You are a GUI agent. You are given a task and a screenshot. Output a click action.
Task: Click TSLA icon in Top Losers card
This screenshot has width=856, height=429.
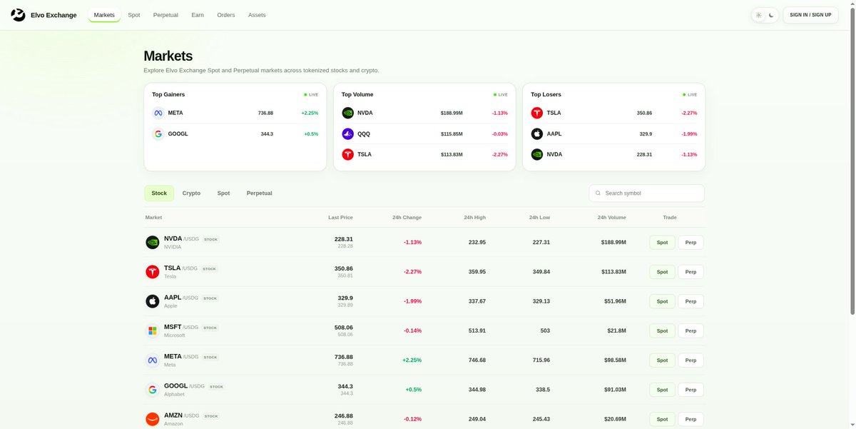[x=537, y=113]
